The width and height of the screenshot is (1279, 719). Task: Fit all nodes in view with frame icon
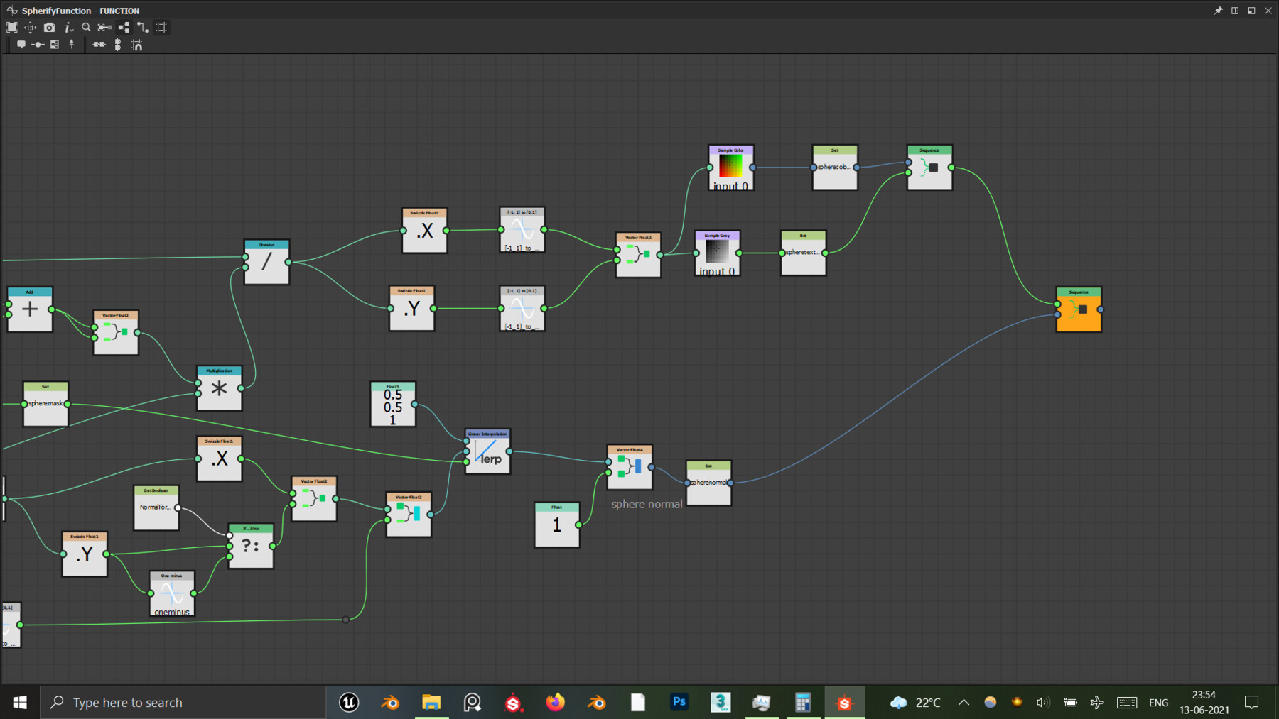click(x=11, y=27)
